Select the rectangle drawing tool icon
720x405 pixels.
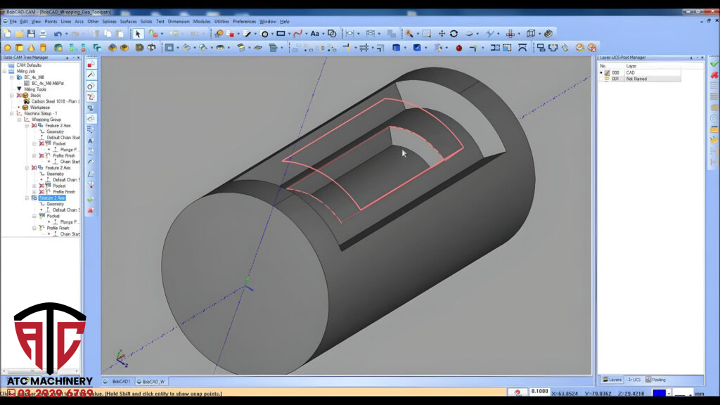[x=281, y=34]
